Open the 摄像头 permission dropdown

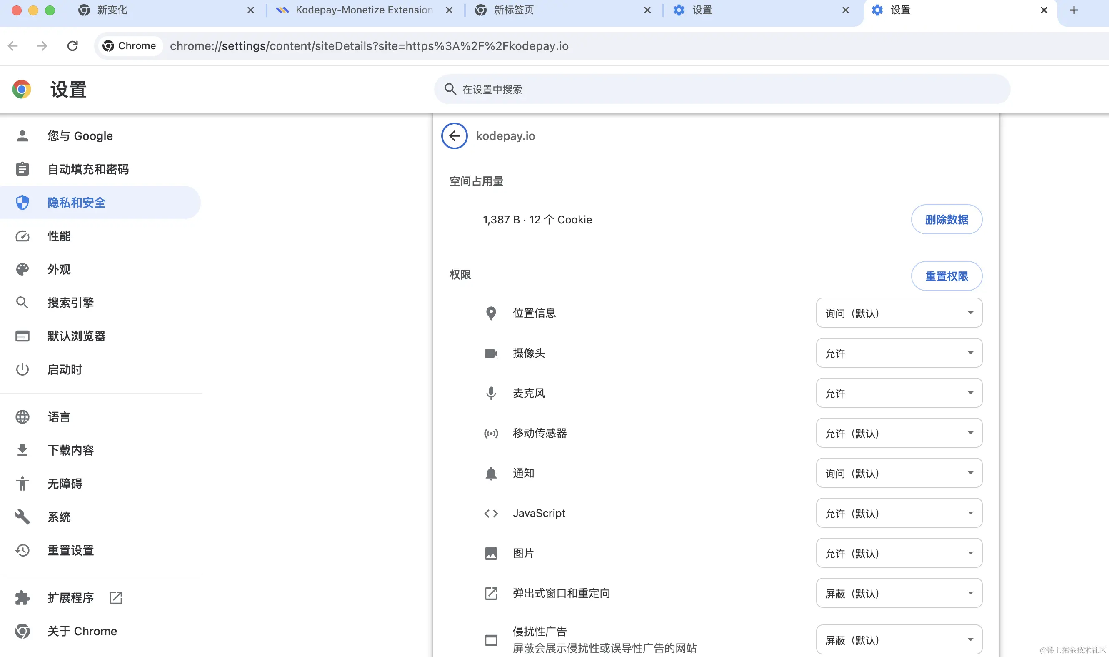click(x=899, y=353)
